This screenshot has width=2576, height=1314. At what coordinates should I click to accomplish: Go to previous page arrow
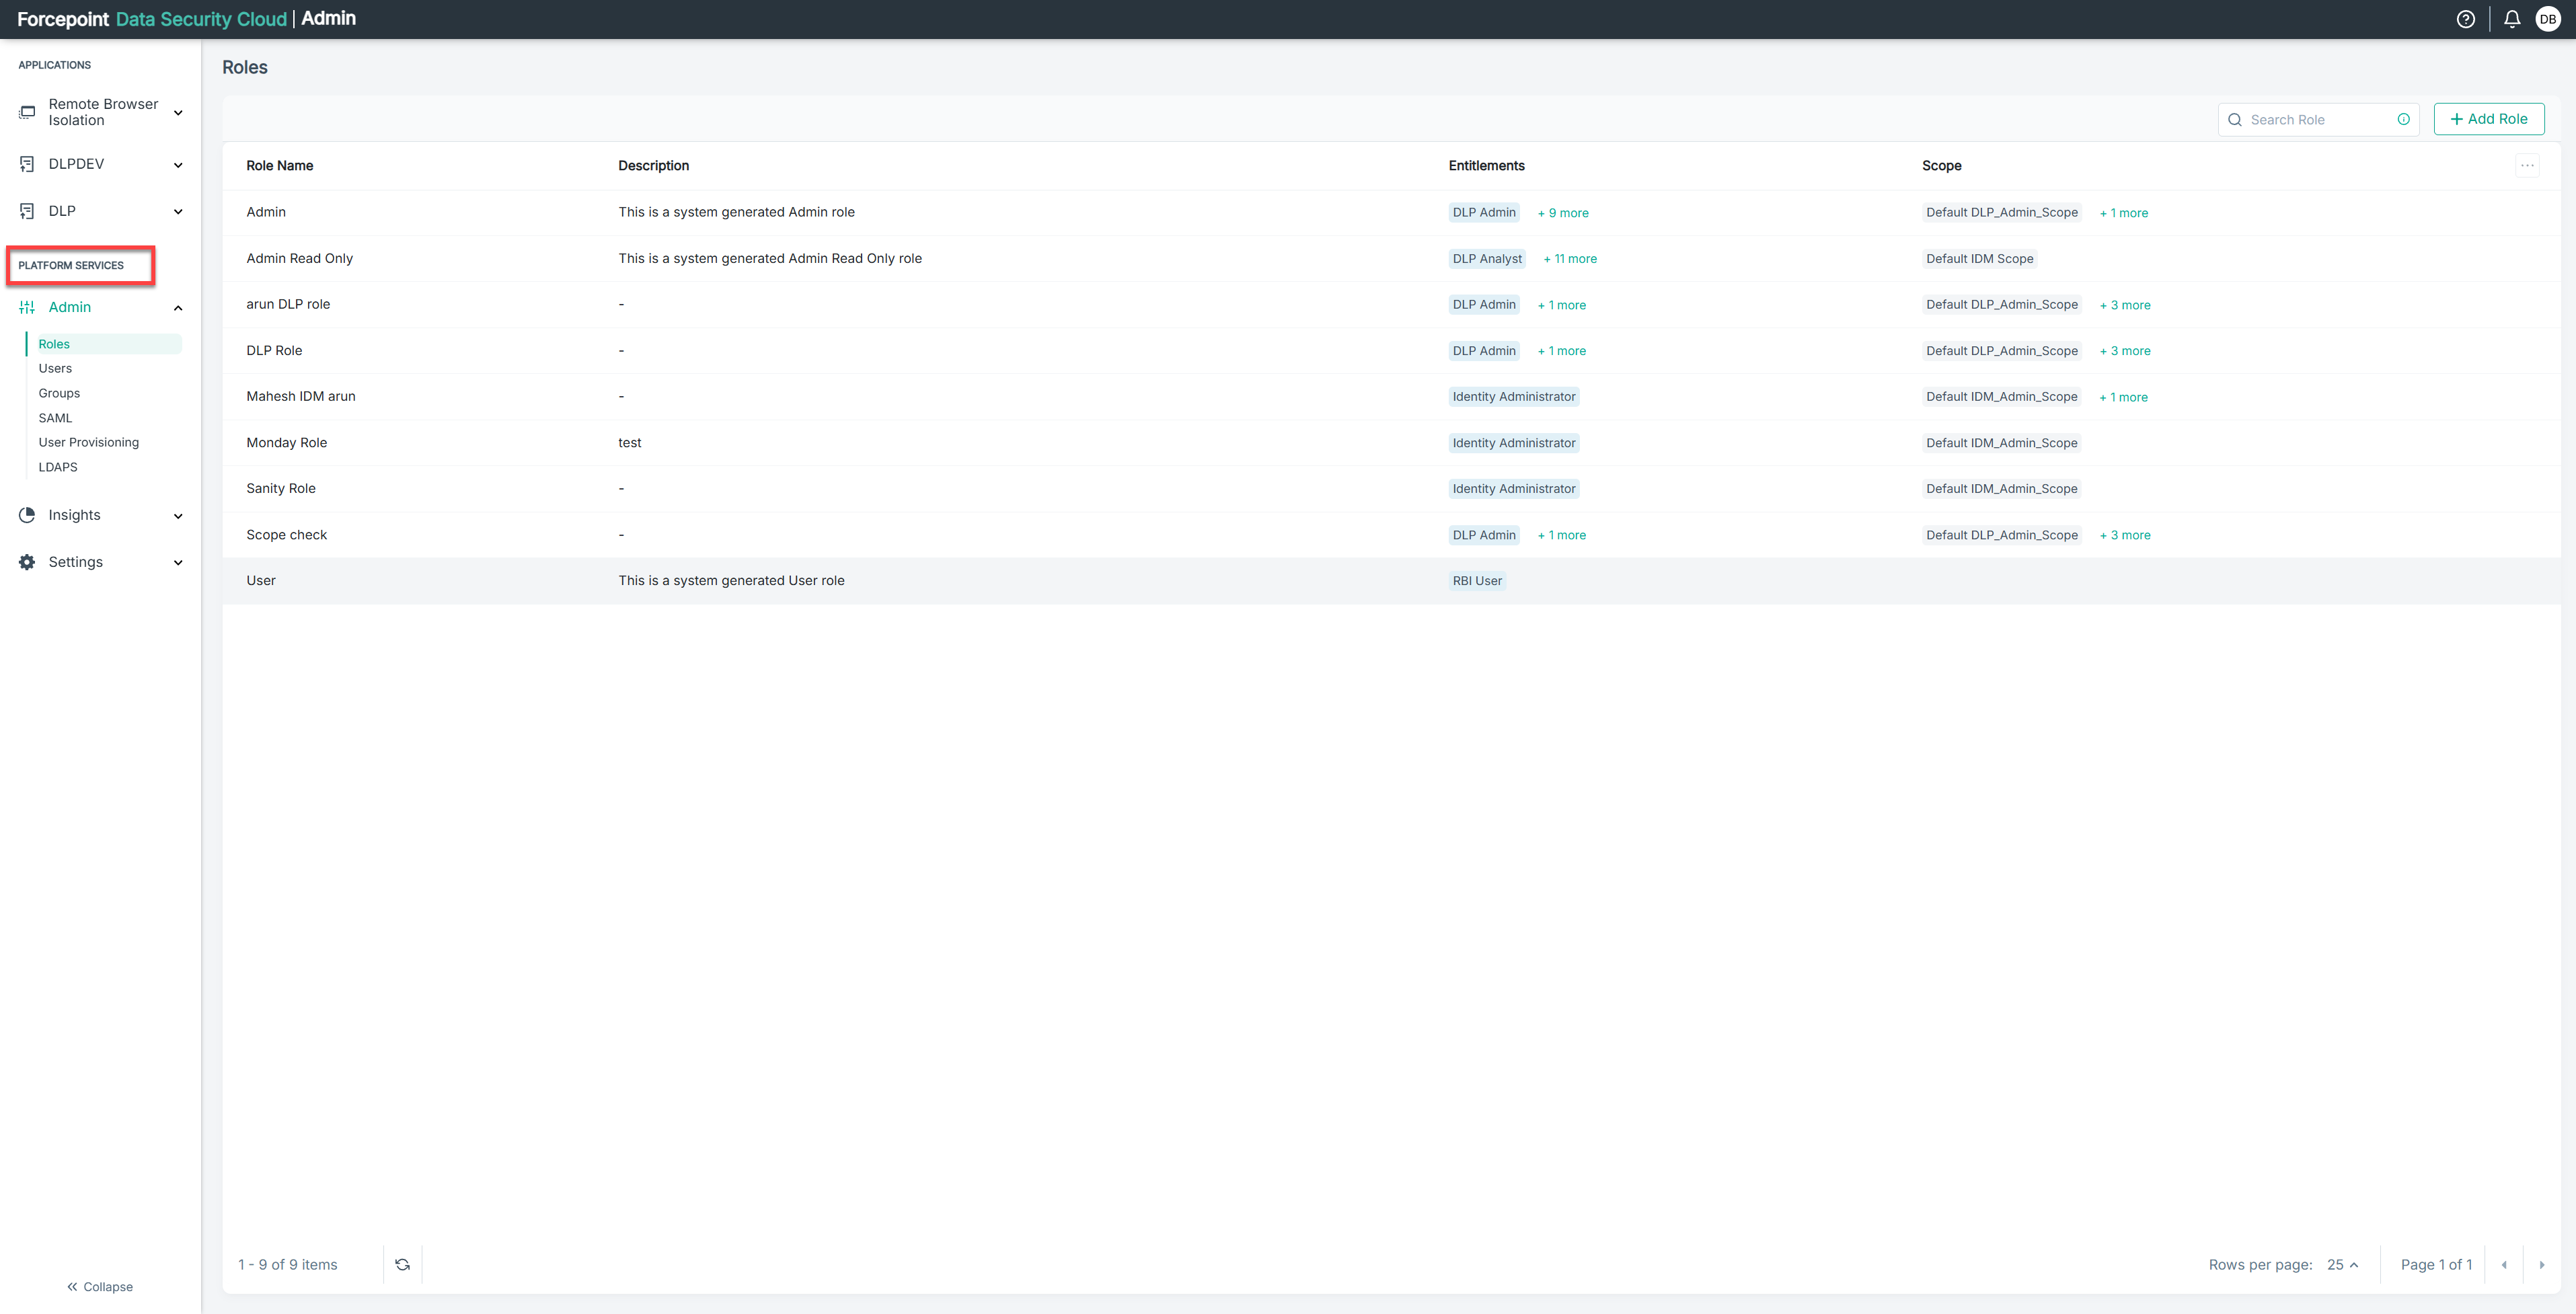coord(2504,1264)
